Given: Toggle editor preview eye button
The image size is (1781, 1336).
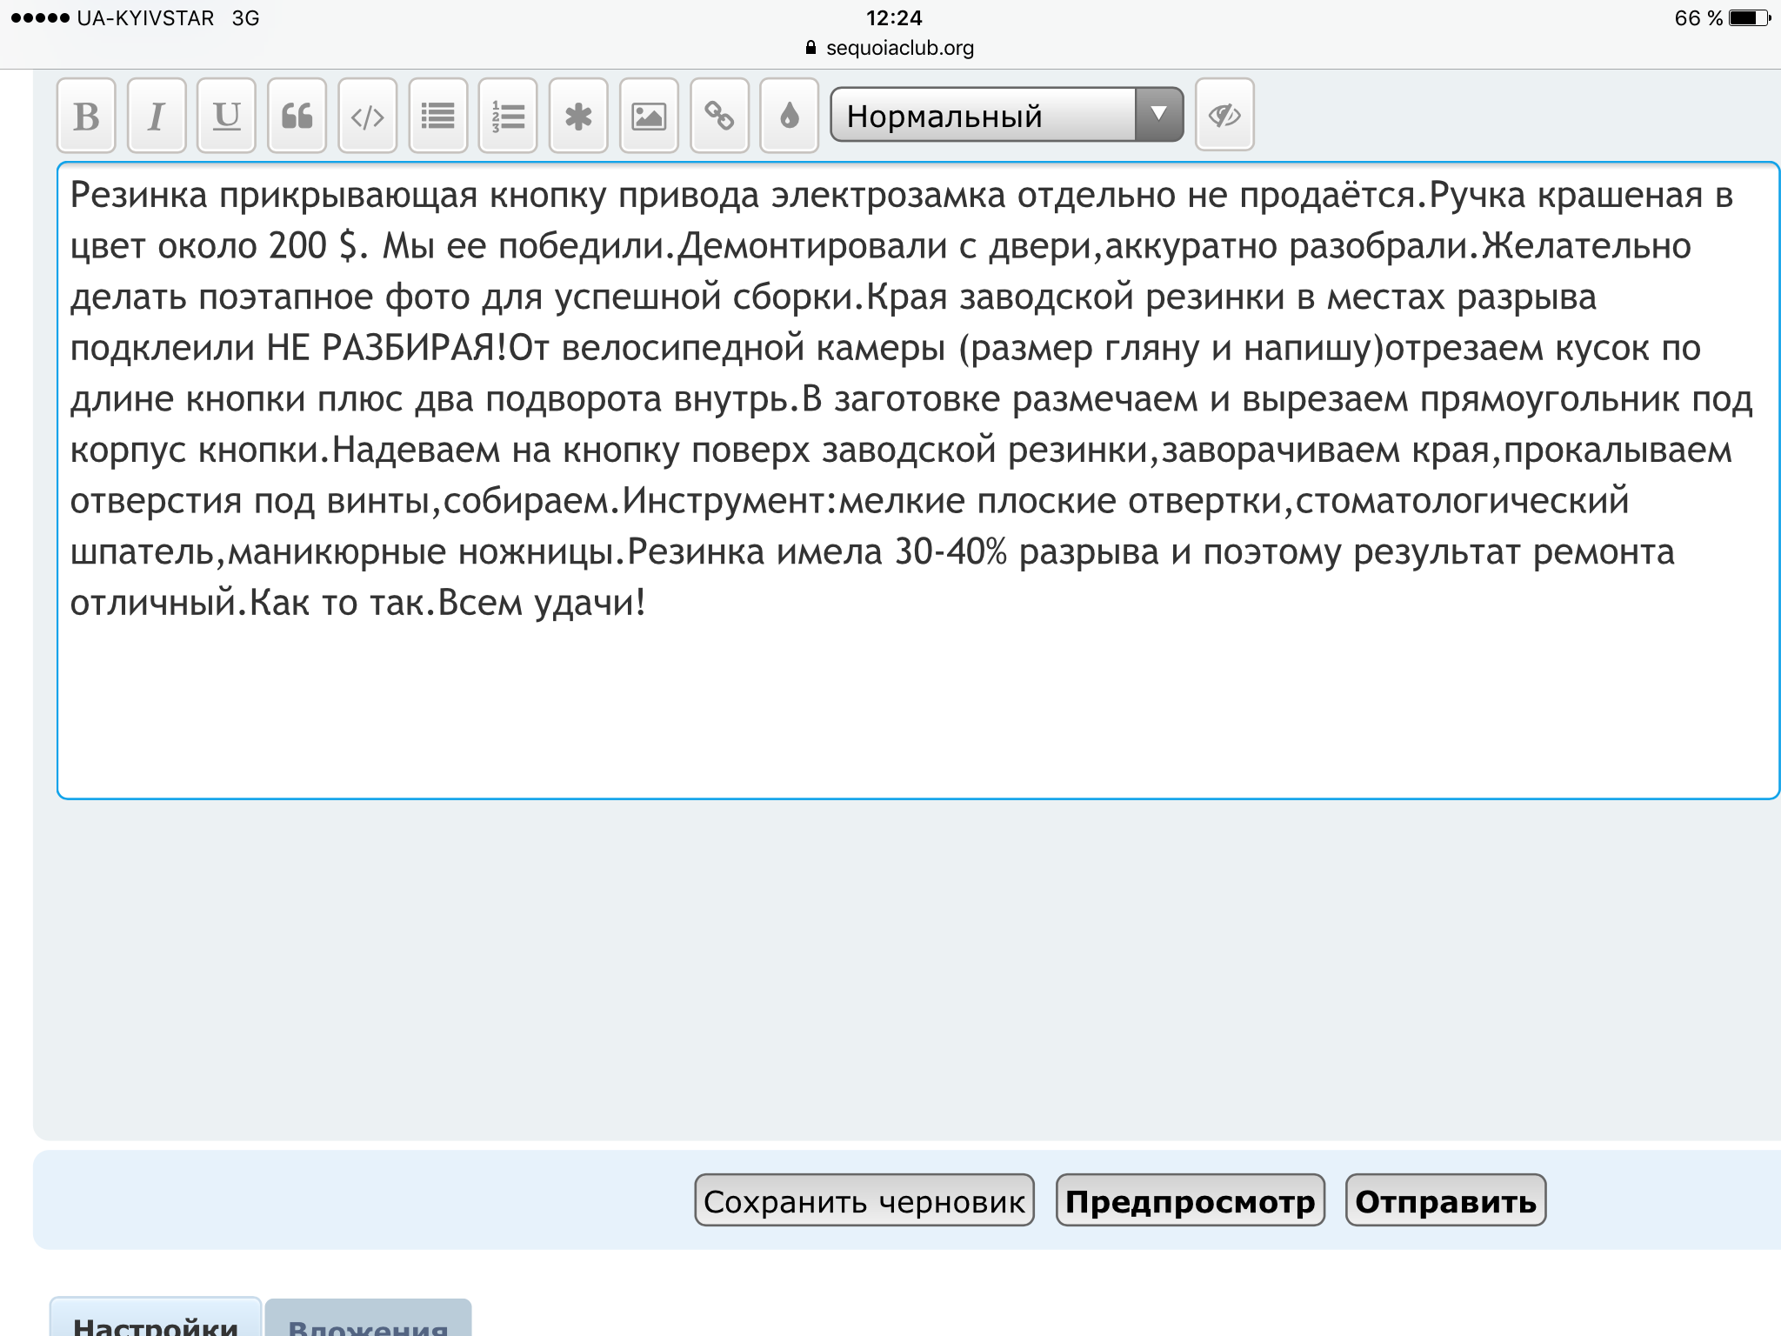Looking at the screenshot, I should pos(1224,115).
